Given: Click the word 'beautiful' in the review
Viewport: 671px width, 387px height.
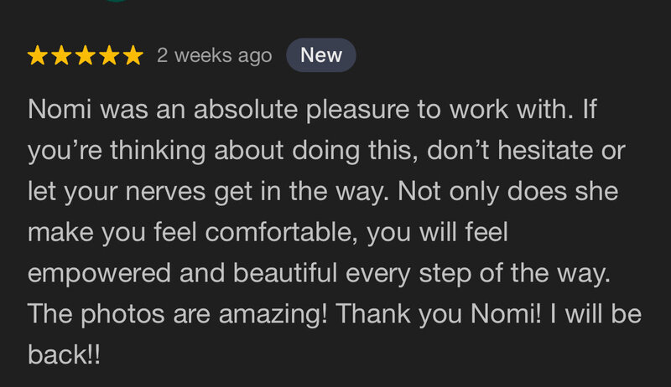Looking at the screenshot, I should [x=285, y=273].
